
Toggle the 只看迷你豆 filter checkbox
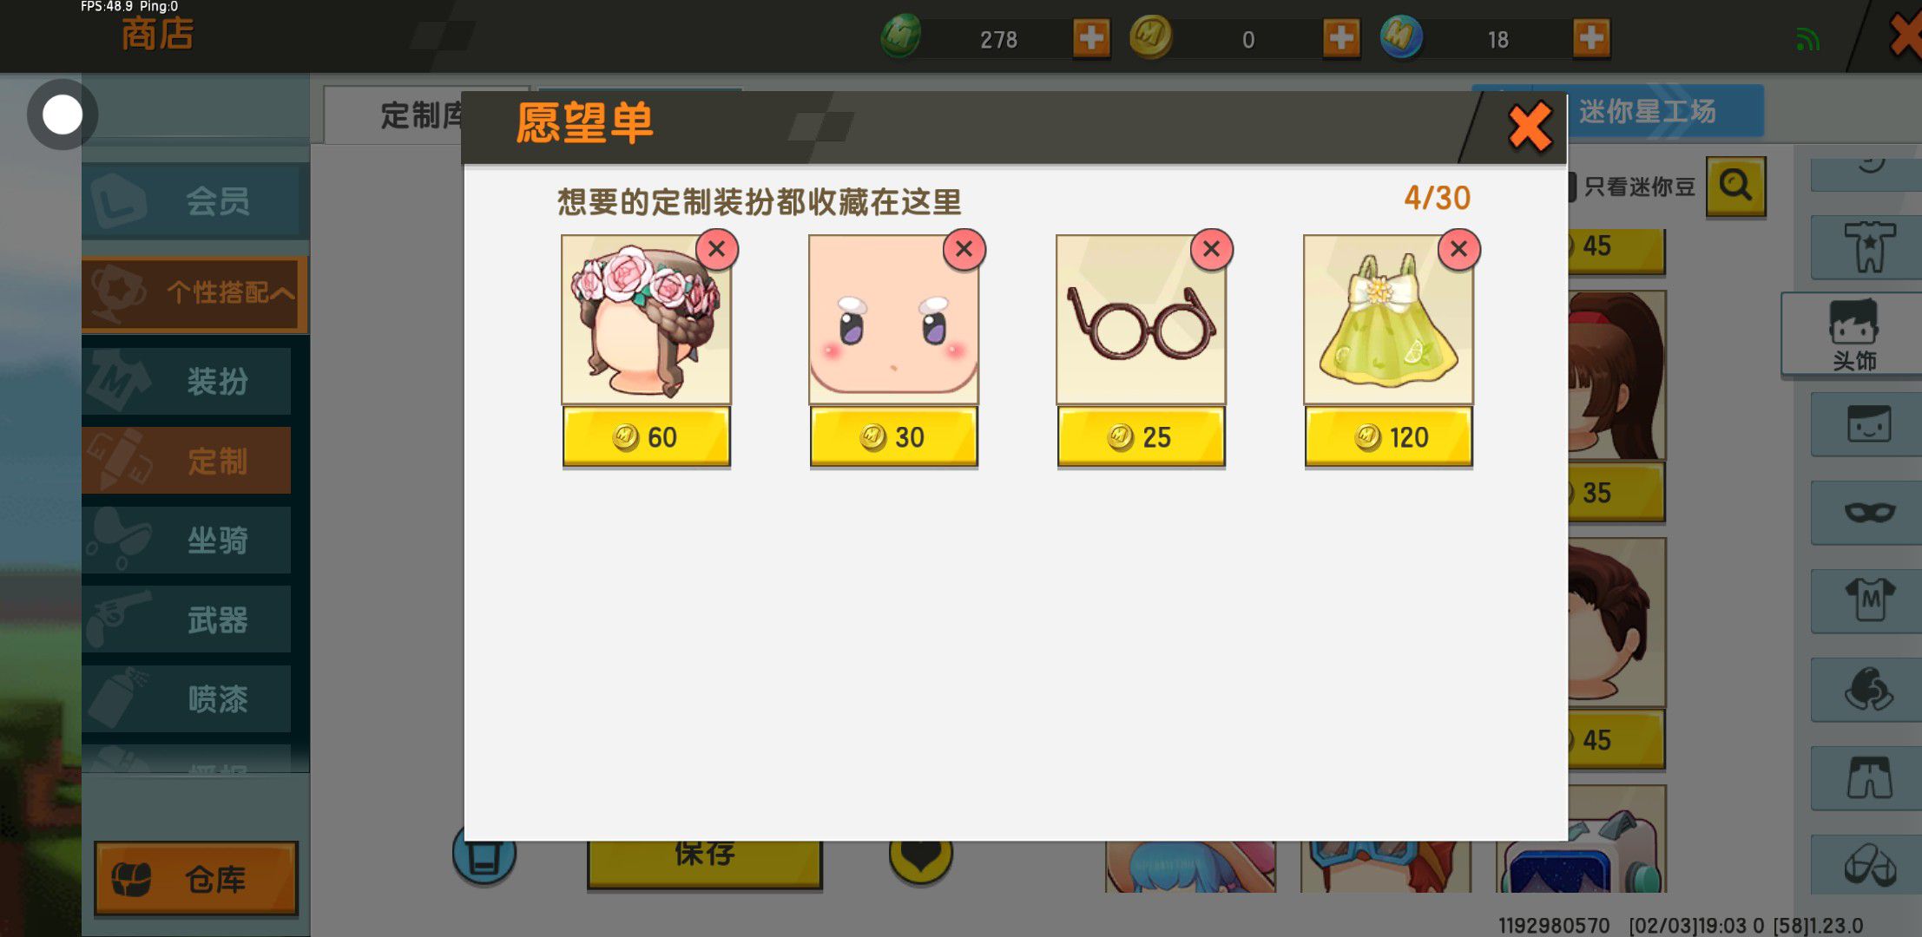tap(1572, 187)
